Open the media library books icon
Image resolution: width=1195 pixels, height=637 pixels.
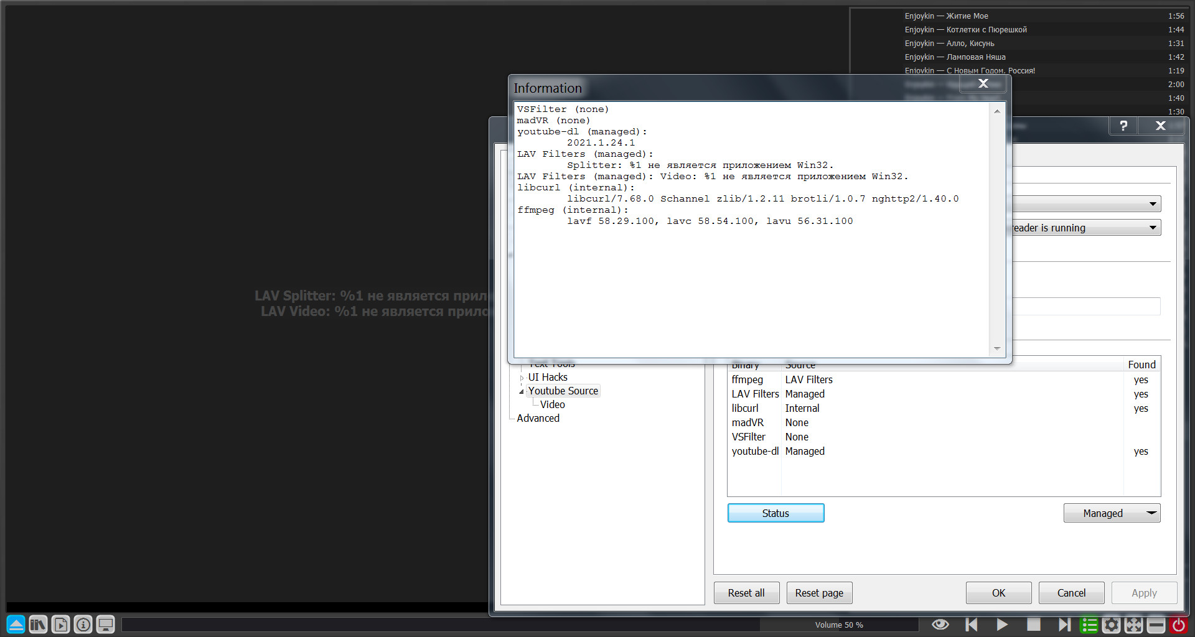click(x=38, y=624)
